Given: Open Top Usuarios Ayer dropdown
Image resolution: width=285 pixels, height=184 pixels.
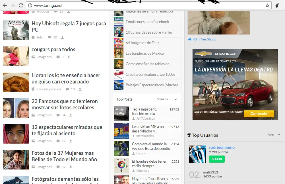Looking at the screenshot, I should 274,134.
